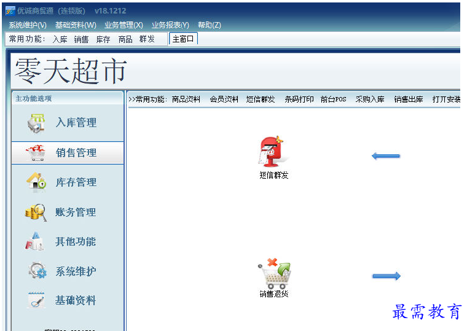Click 商品 in the top toolbar

pyautogui.click(x=125, y=39)
